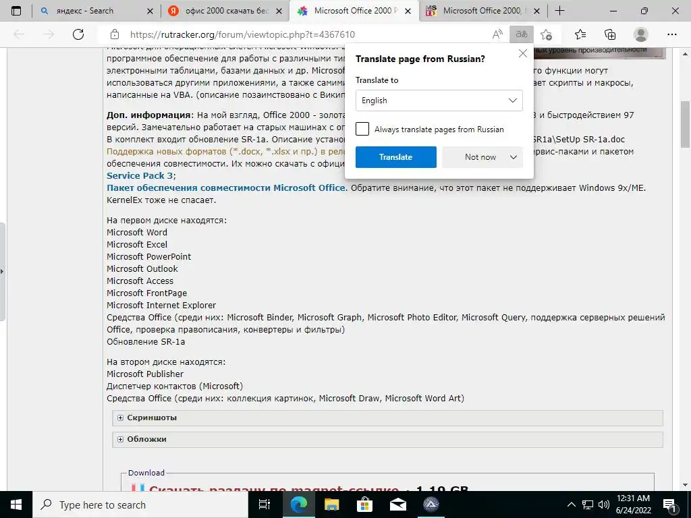Open Read Aloud icon in address bar
Screen dimensions: 691x518
(497, 34)
